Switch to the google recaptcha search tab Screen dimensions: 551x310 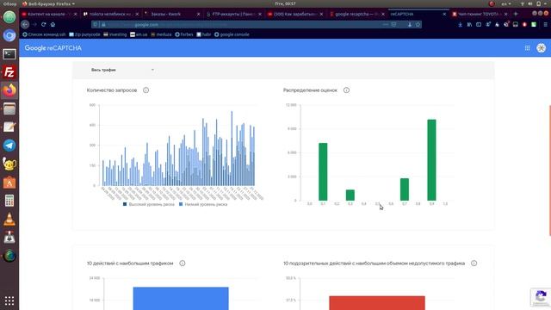(x=356, y=14)
